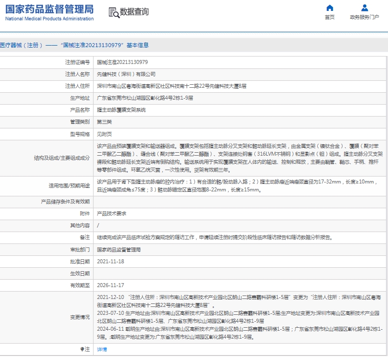This screenshot has width=388, height=358.
Task: Click the 注册人住所 address value
Action: point(171,86)
